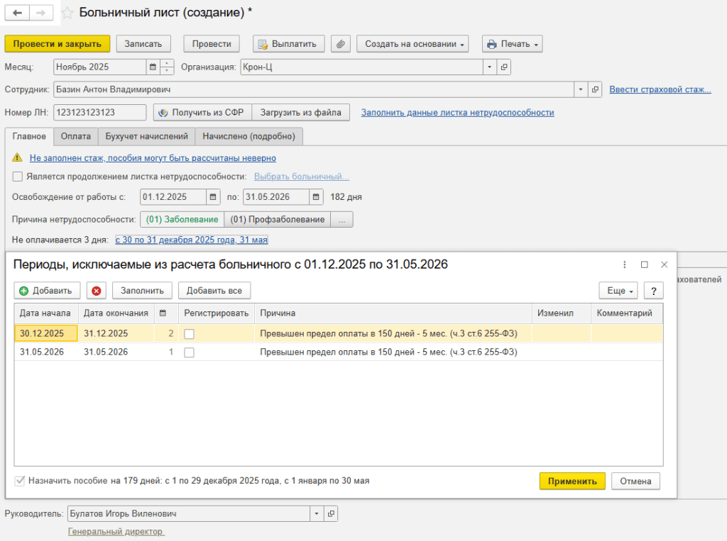Open calendar picker for Месяц field

click(152, 67)
